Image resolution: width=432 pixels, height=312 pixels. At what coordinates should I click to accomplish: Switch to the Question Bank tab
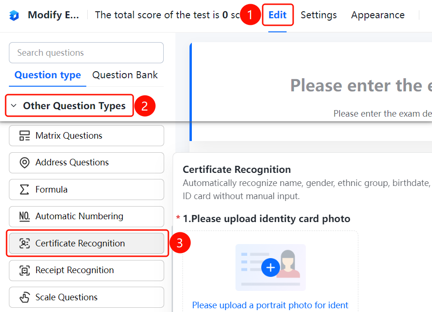coord(125,75)
